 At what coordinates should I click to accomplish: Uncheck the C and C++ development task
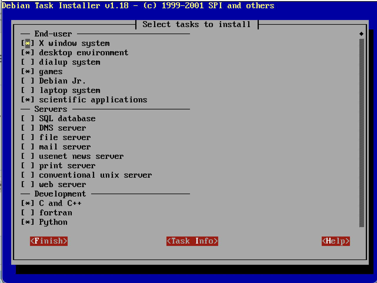pos(28,204)
